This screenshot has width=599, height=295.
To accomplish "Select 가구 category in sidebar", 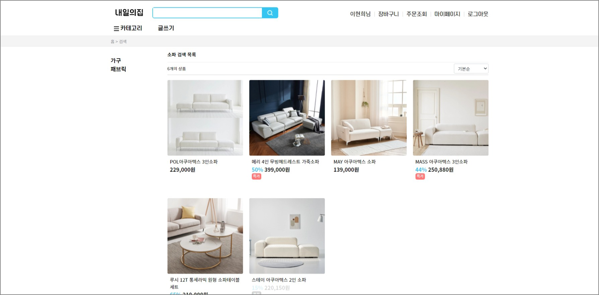I will (116, 60).
